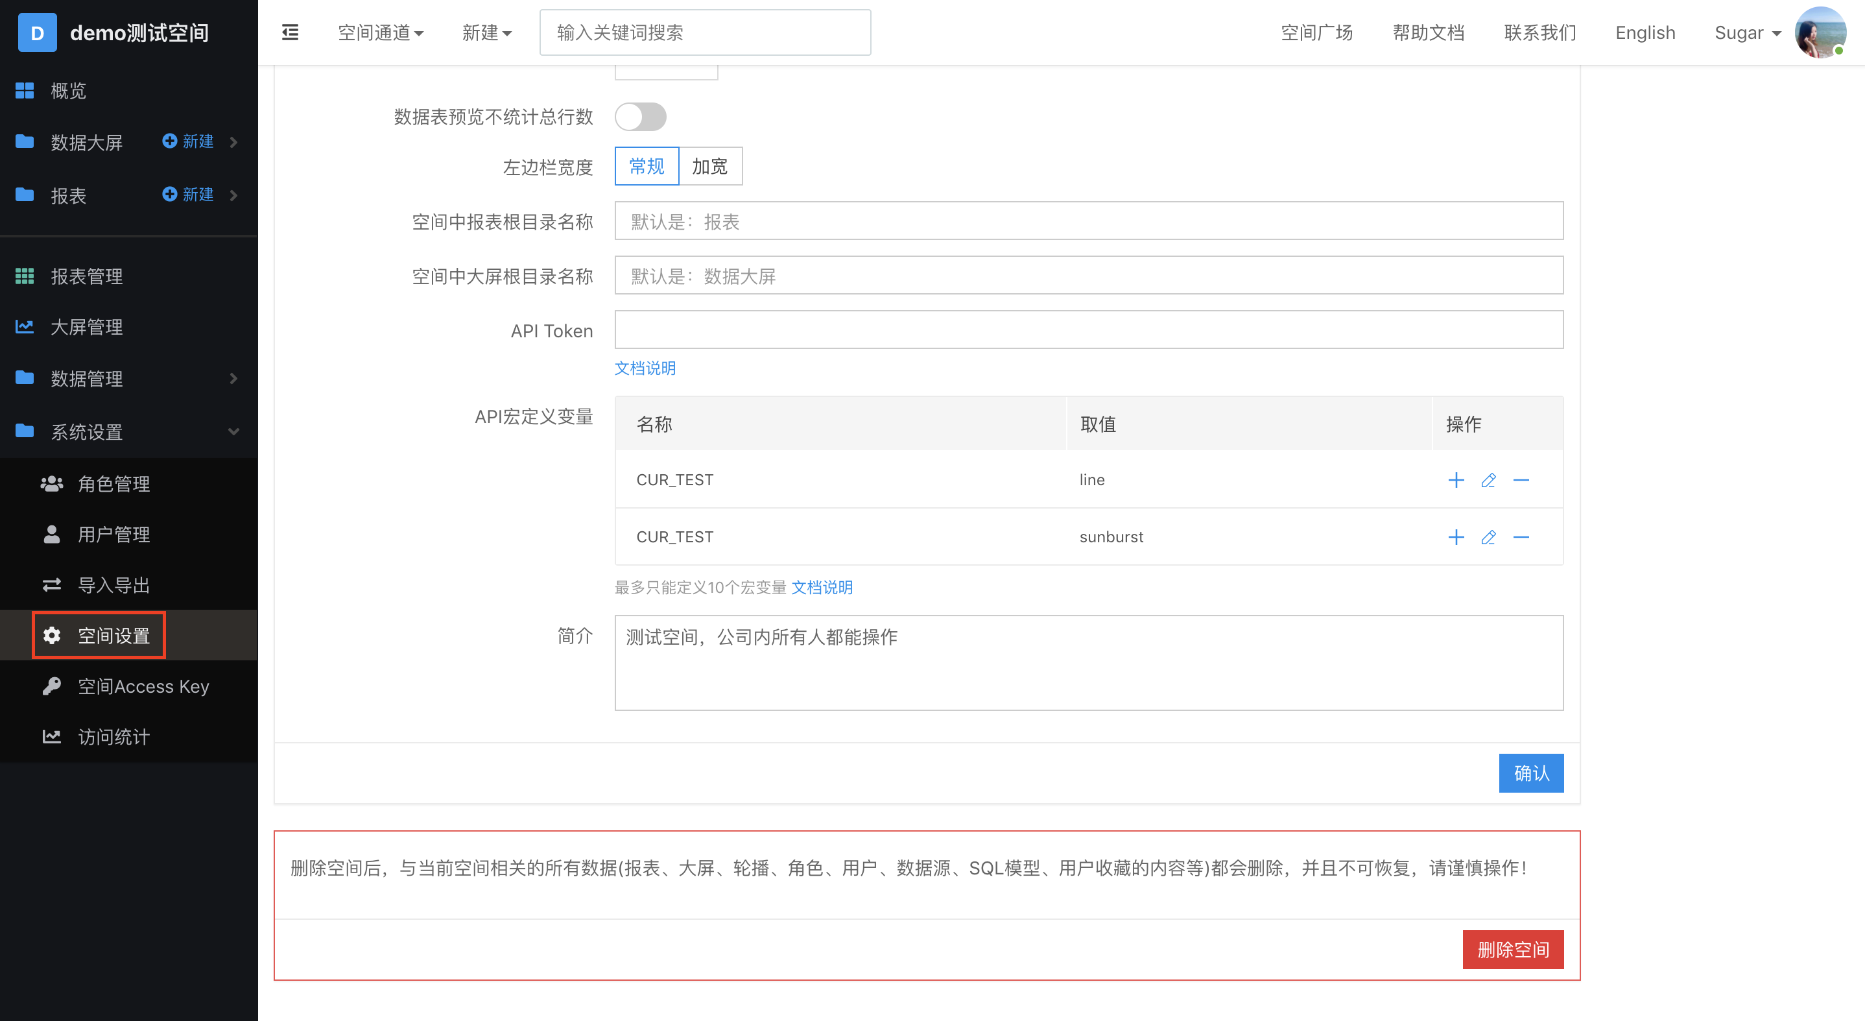The image size is (1865, 1021).
Task: Click the 数据大屏 folder icon
Action: click(25, 141)
